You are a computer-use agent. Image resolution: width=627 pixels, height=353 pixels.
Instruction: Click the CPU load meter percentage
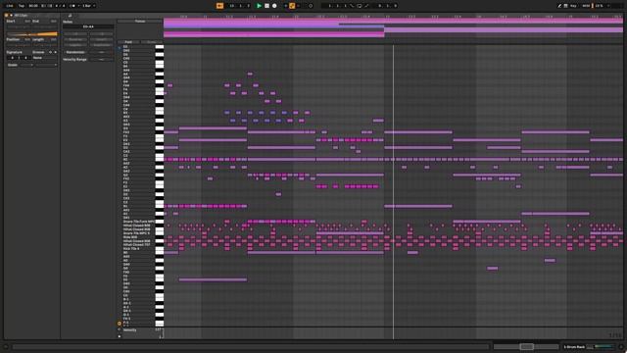[x=600, y=6]
